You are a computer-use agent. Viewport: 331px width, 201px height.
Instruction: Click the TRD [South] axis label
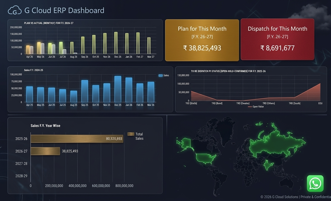[x=294, y=103]
